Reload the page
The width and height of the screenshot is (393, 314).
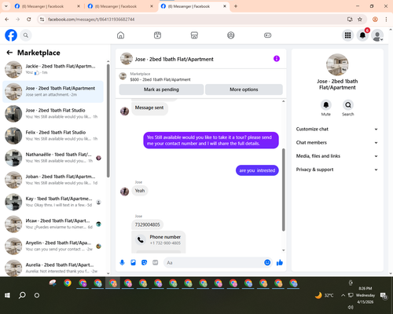pos(29,19)
